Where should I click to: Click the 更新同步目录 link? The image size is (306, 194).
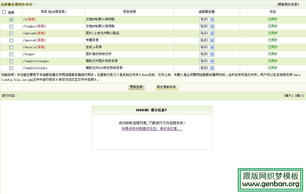(288, 5)
